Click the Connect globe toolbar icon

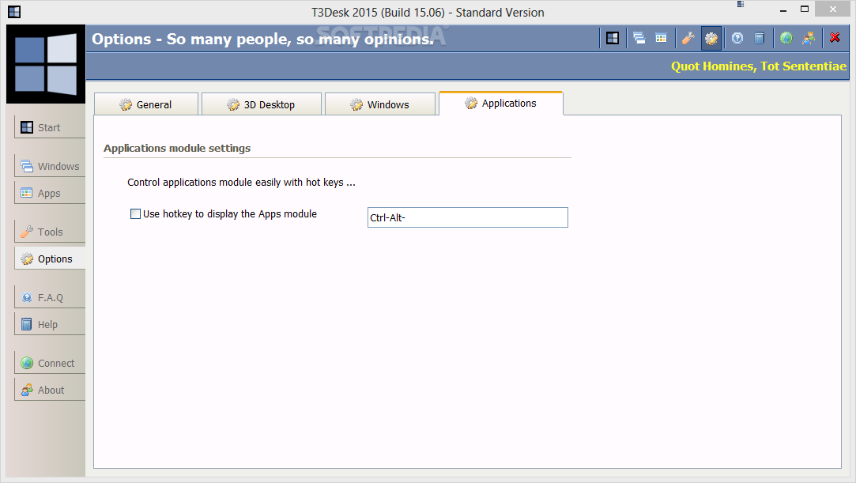[786, 38]
